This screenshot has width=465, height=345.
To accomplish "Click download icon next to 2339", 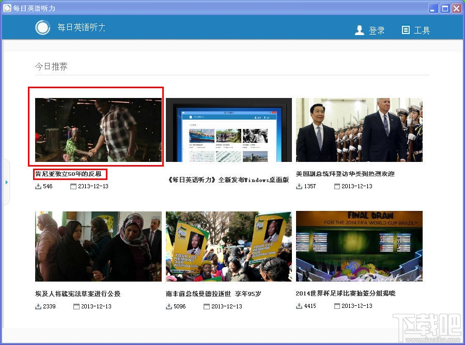I will tap(38, 306).
